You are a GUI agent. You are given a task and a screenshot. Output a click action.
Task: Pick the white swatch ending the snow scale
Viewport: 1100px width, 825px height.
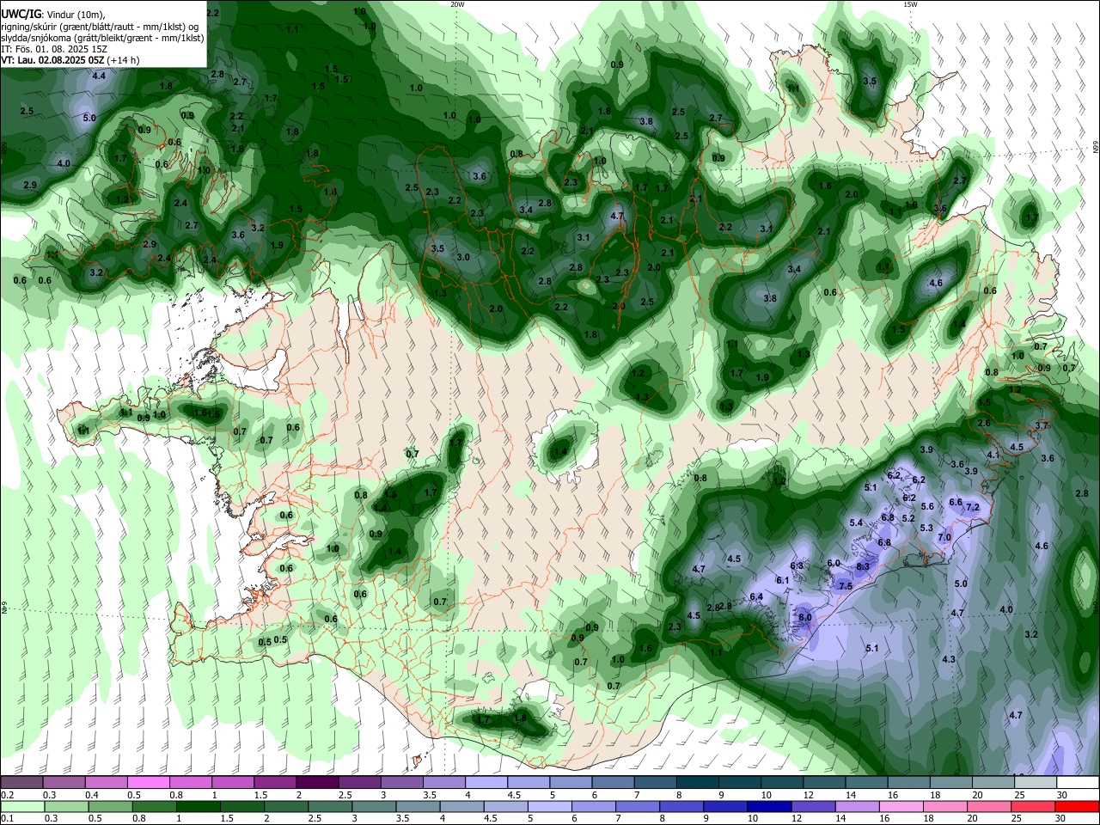tap(1078, 783)
